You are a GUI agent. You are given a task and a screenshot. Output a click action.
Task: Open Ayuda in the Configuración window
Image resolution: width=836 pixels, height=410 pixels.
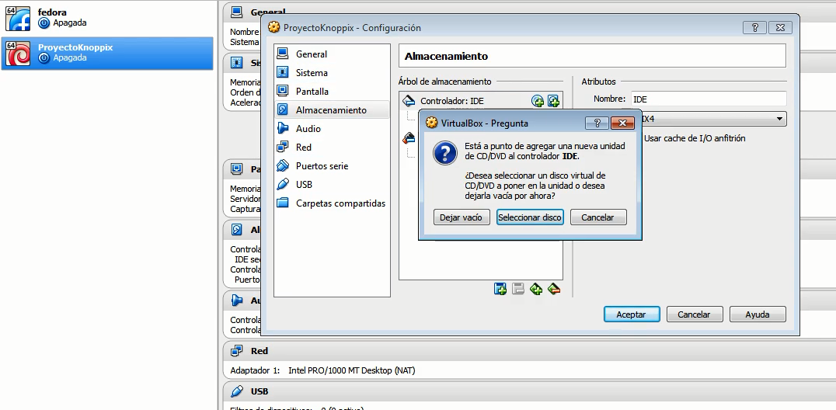[x=758, y=314]
